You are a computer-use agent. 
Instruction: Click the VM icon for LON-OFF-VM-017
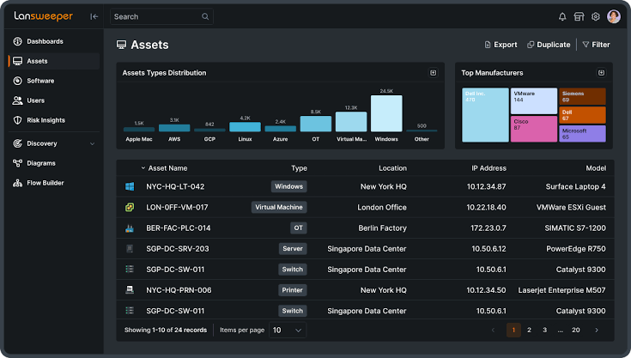point(130,207)
